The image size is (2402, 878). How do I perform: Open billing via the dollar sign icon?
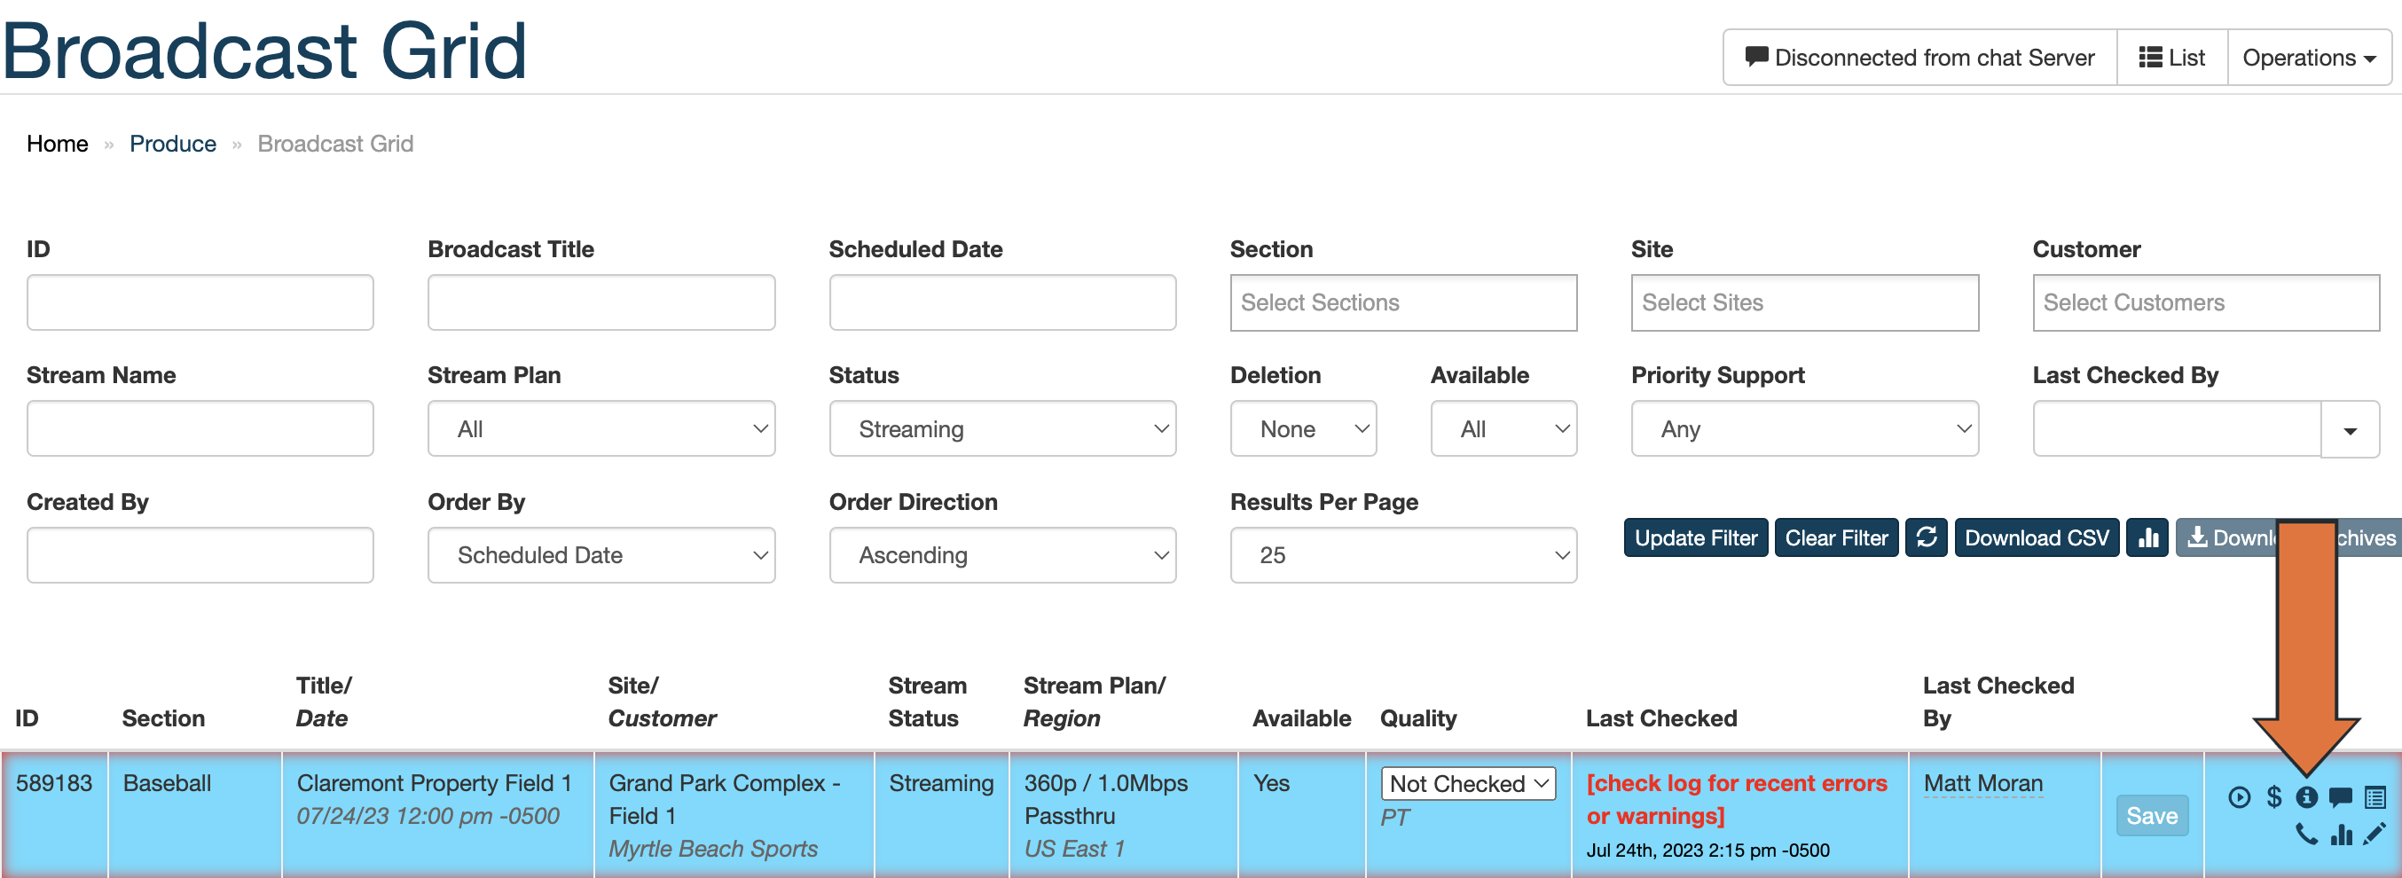(2274, 798)
